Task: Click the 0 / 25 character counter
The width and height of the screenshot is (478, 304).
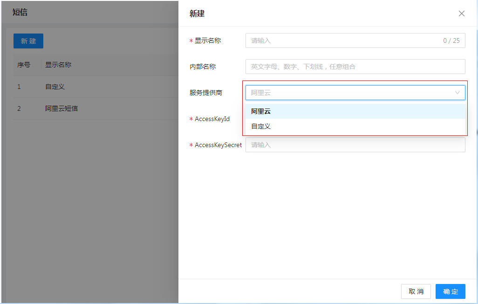Action: (x=451, y=41)
